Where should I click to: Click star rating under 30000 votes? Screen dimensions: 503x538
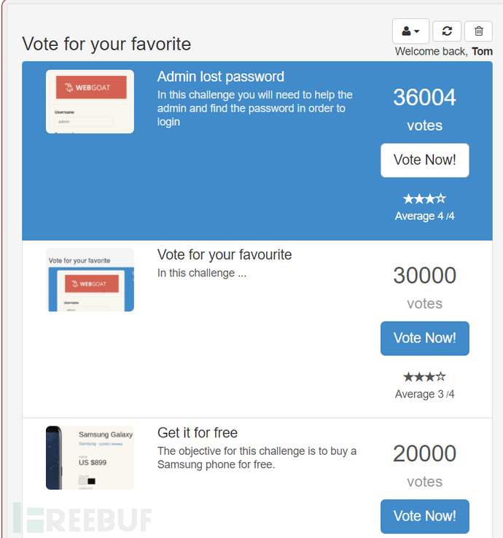point(424,377)
